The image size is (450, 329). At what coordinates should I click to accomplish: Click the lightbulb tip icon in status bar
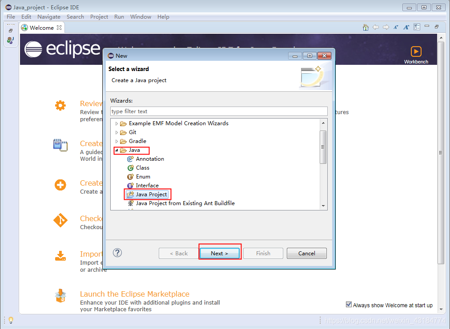(11, 320)
